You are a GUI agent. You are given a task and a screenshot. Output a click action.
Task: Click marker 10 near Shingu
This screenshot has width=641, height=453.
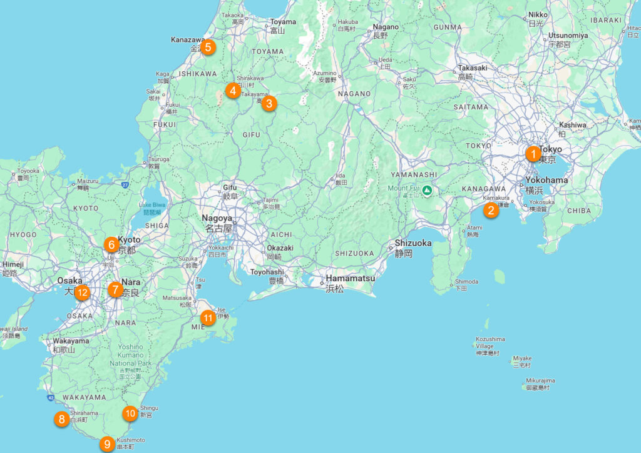(130, 413)
